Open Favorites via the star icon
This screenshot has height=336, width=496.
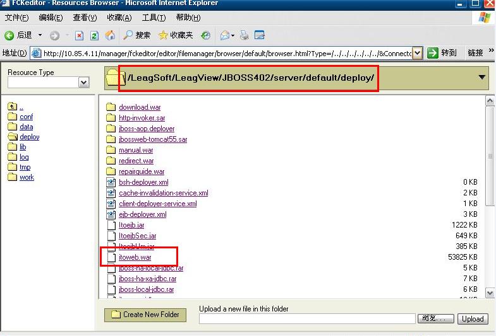[x=163, y=35]
